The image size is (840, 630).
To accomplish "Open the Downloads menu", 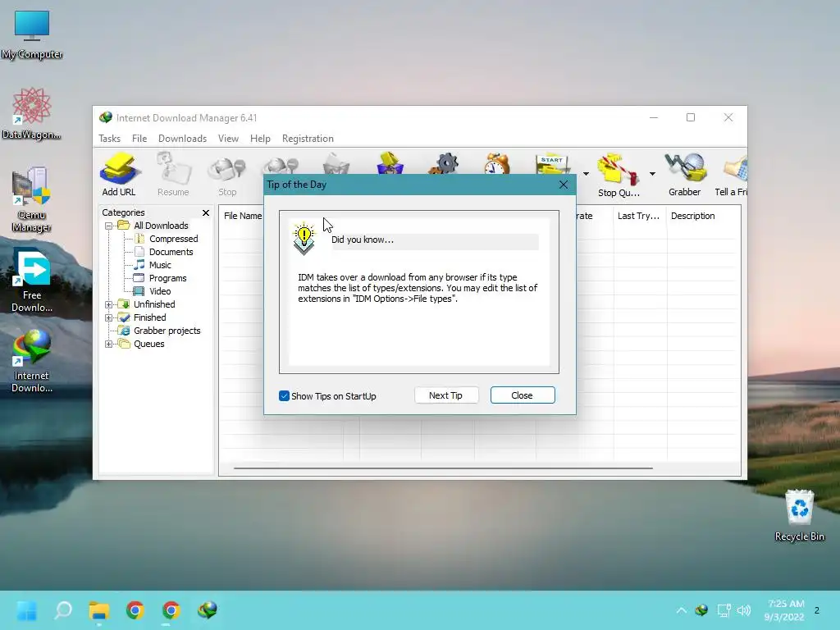I will (182, 138).
